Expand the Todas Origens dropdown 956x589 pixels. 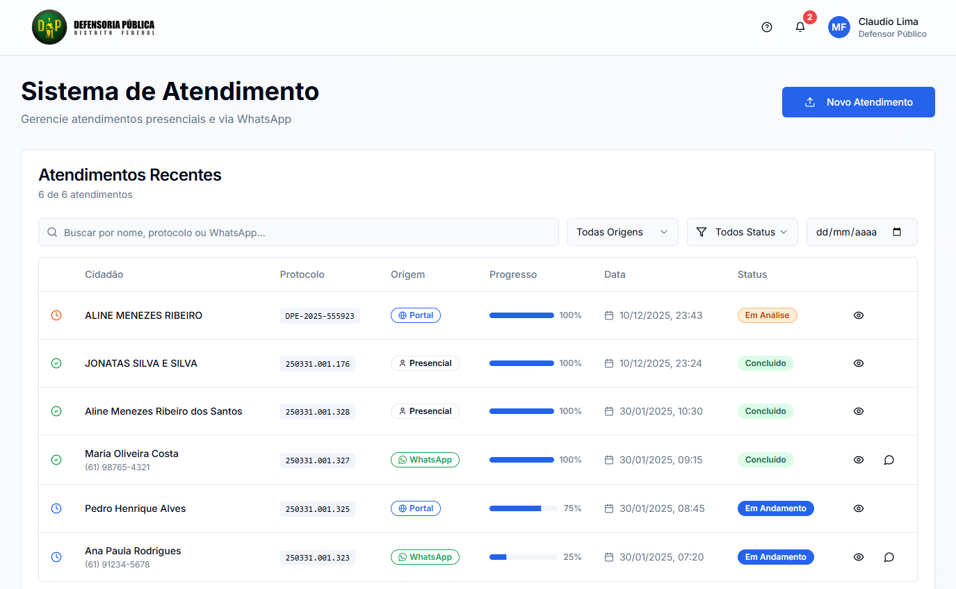(622, 232)
